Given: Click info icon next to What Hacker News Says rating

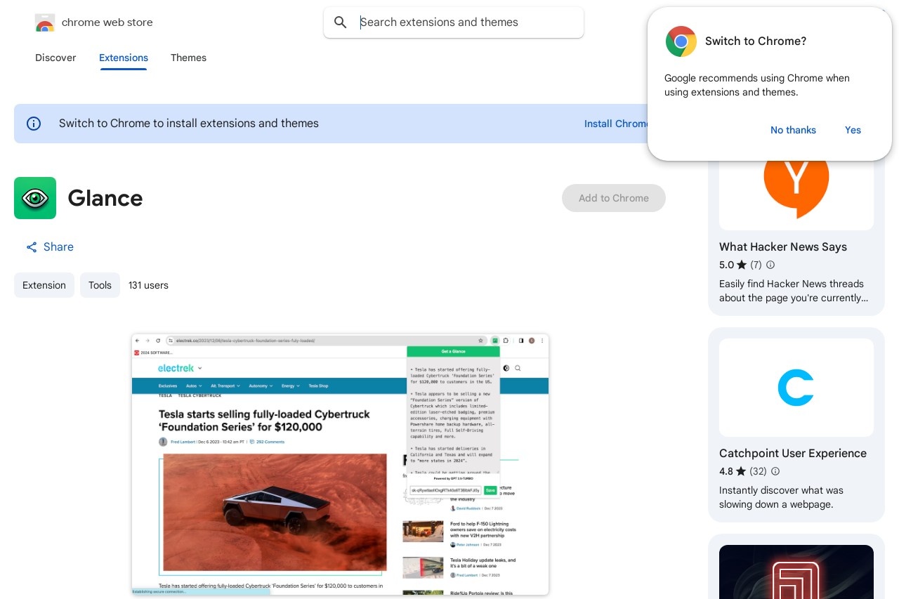Looking at the screenshot, I should 770,265.
